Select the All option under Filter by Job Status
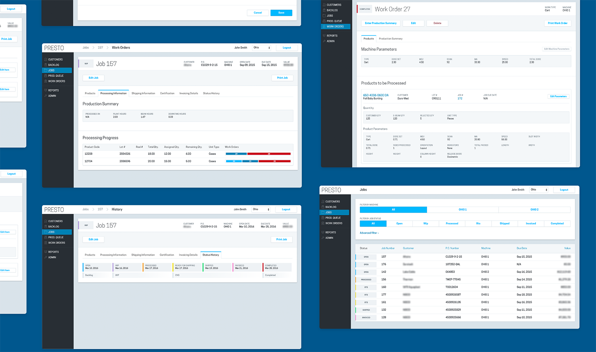The width and height of the screenshot is (596, 352). click(373, 224)
